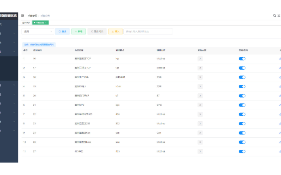Click the grey 重启网关 button
The image size is (281, 175).
click(x=97, y=31)
